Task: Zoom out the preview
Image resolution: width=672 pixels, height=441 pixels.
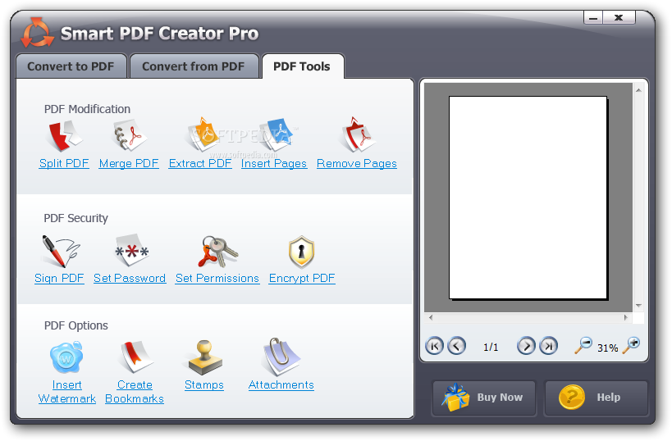Action: 583,345
